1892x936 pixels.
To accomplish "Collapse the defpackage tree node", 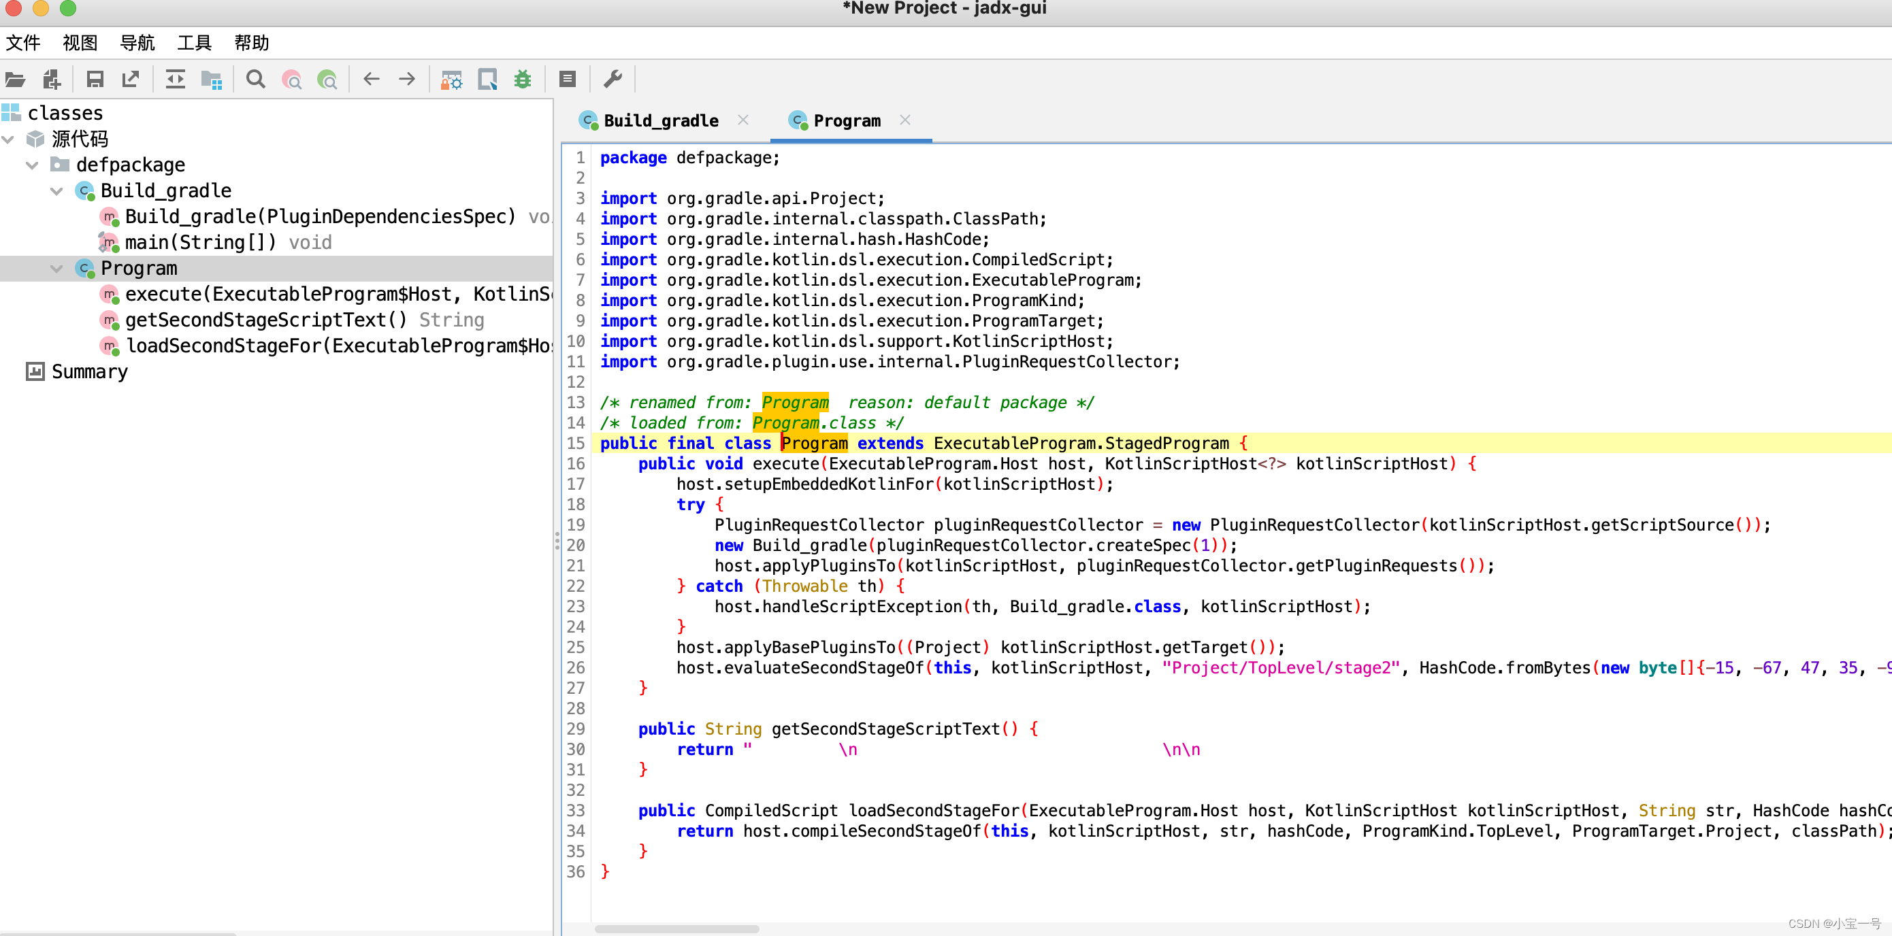I will (32, 165).
